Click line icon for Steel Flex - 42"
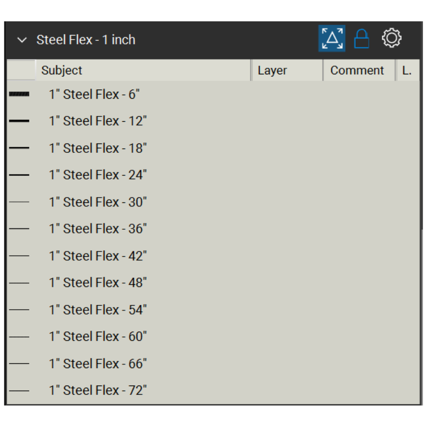 [19, 256]
